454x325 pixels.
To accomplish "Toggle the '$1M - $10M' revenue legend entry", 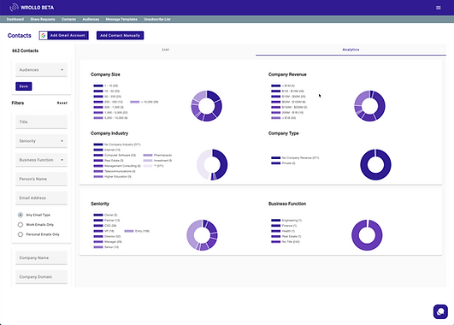I will (287, 92).
